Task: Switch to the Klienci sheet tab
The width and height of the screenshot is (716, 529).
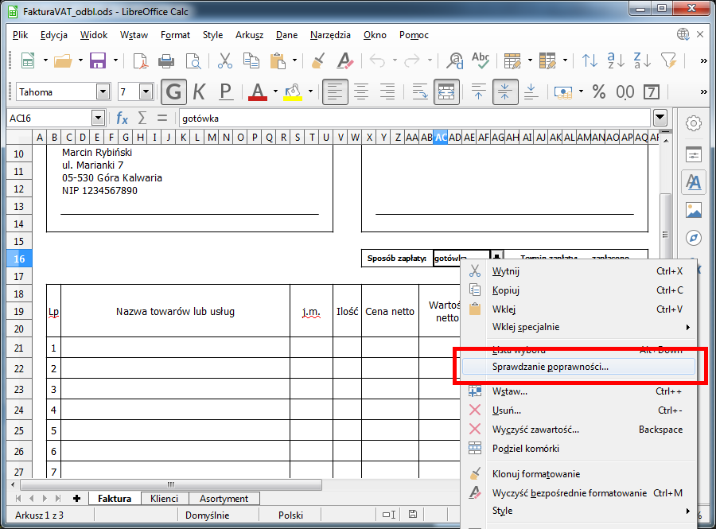Action: click(164, 499)
